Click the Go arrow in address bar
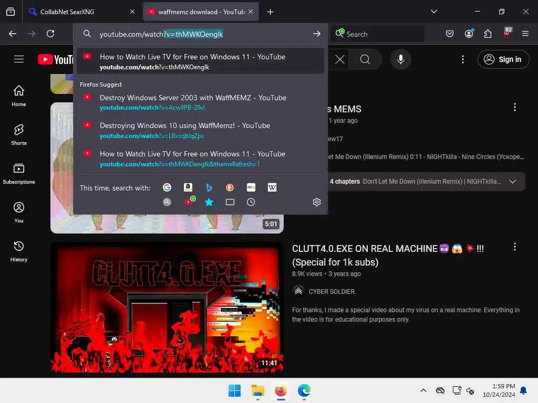 pyautogui.click(x=316, y=34)
